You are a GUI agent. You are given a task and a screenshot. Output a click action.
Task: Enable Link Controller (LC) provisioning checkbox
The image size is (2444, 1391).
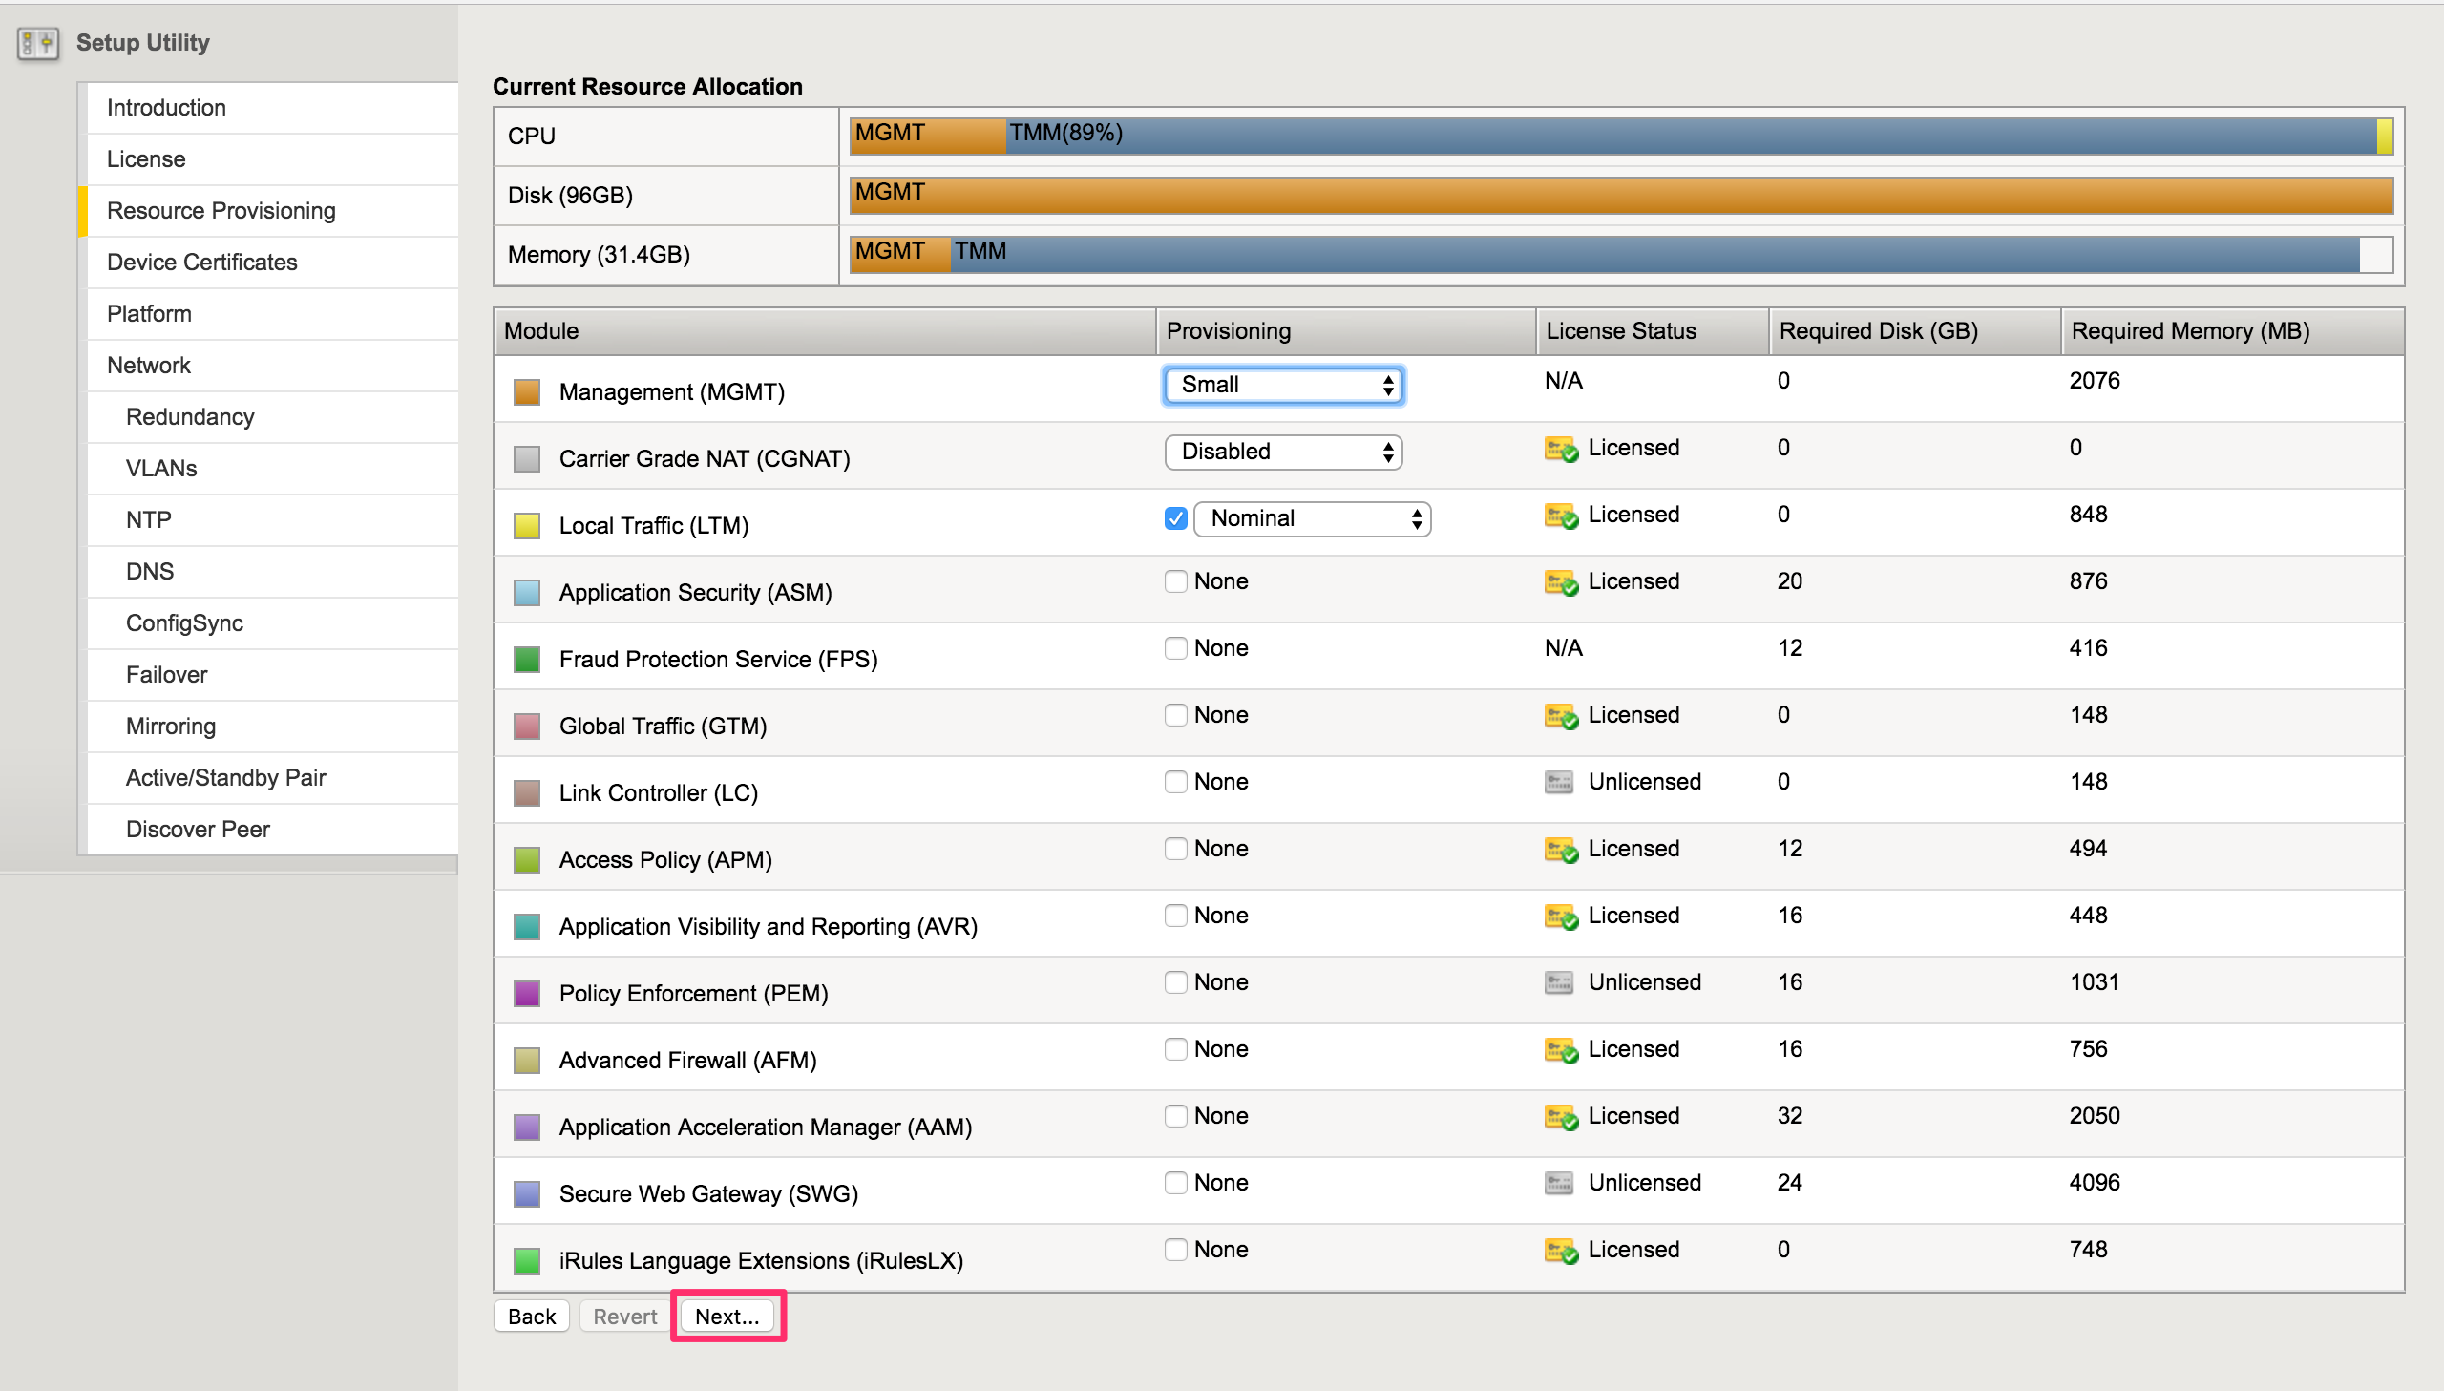[1175, 783]
